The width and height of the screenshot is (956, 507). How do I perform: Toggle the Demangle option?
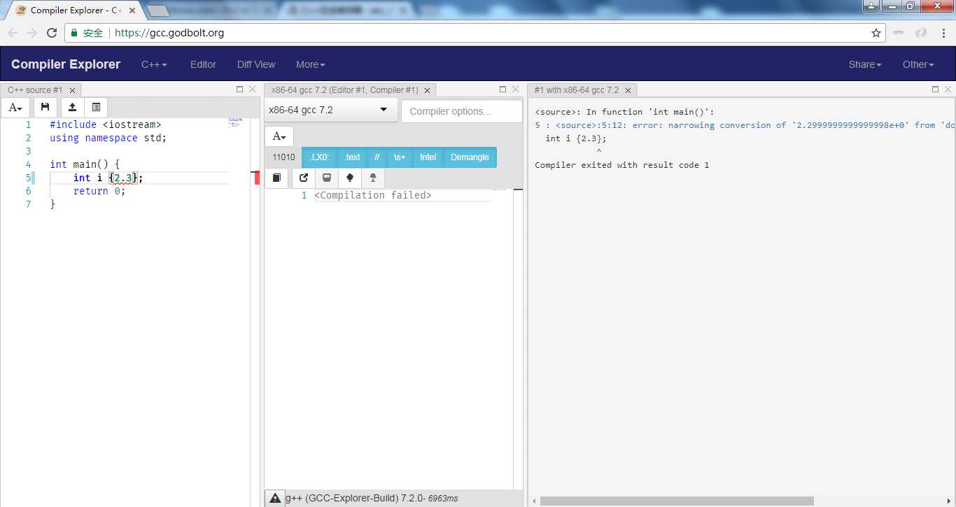pos(470,157)
